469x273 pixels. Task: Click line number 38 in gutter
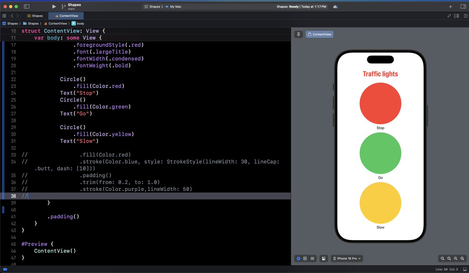(x=13, y=196)
